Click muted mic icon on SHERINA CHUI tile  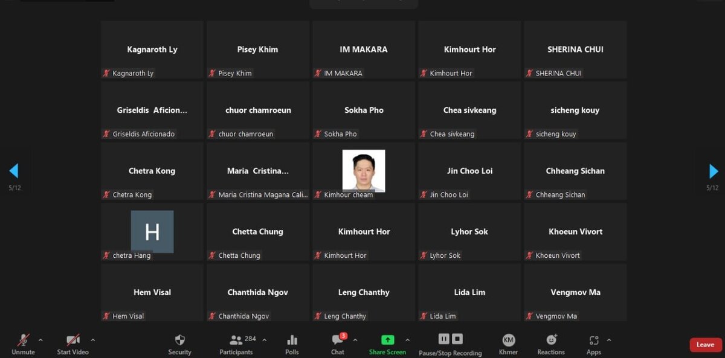[x=529, y=73]
